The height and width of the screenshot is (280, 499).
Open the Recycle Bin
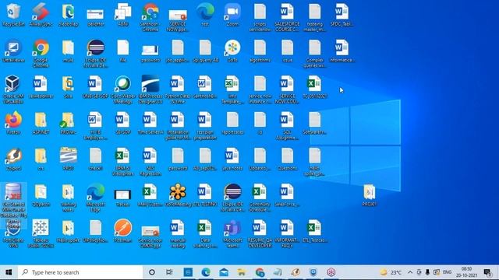coord(13,15)
